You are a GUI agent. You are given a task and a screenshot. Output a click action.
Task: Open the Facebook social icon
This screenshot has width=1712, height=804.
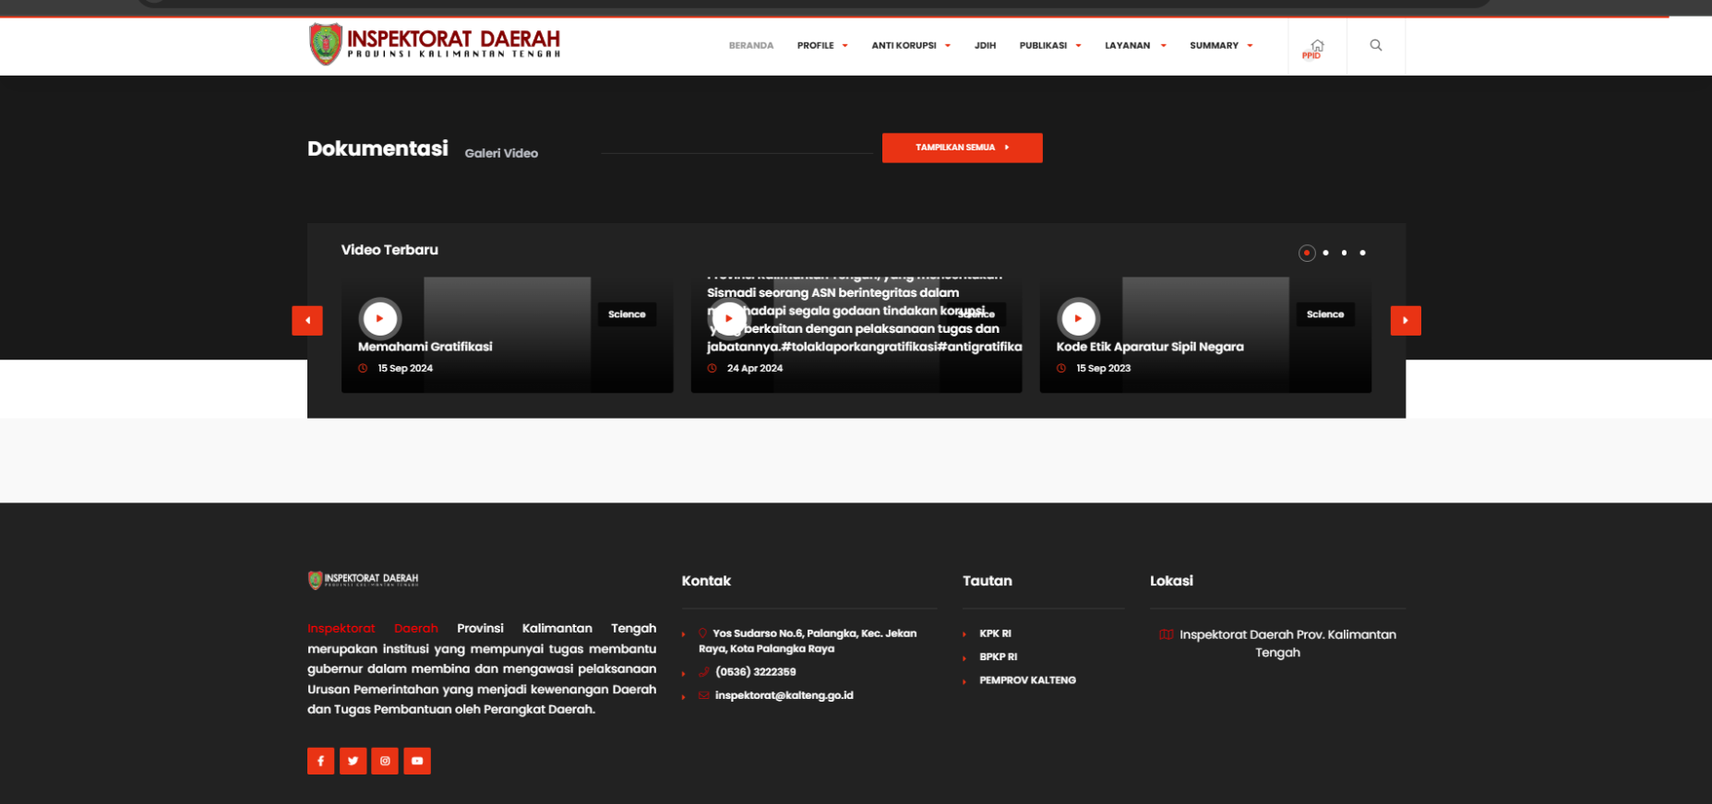(x=320, y=761)
